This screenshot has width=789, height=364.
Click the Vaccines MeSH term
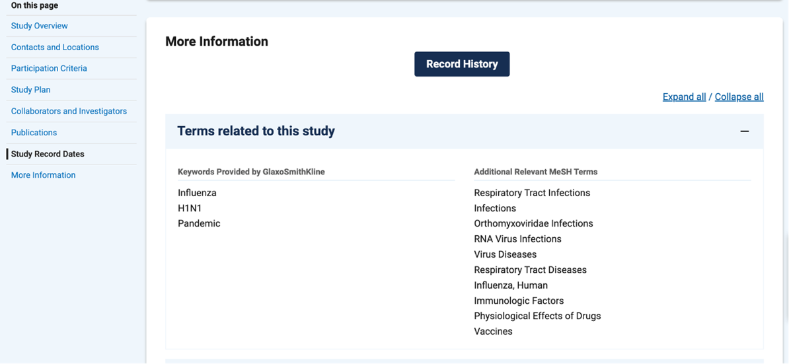493,332
